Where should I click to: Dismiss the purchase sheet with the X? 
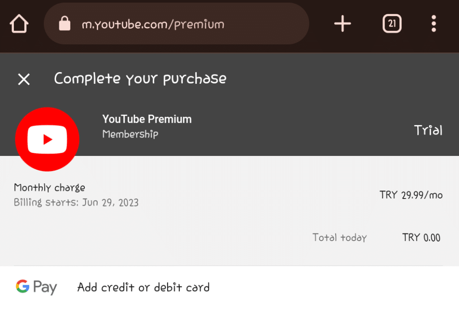[x=23, y=79]
